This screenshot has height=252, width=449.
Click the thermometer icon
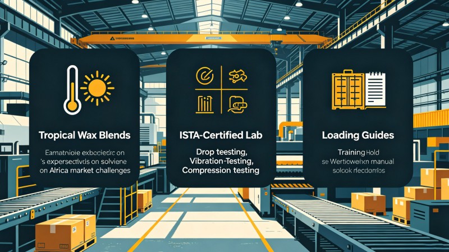click(72, 90)
